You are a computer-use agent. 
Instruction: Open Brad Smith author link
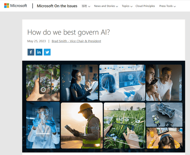pos(76,41)
